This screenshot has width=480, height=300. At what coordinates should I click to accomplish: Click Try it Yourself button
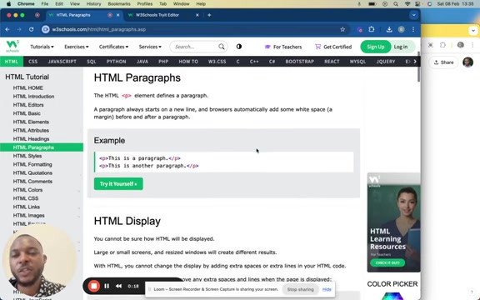[118, 183]
